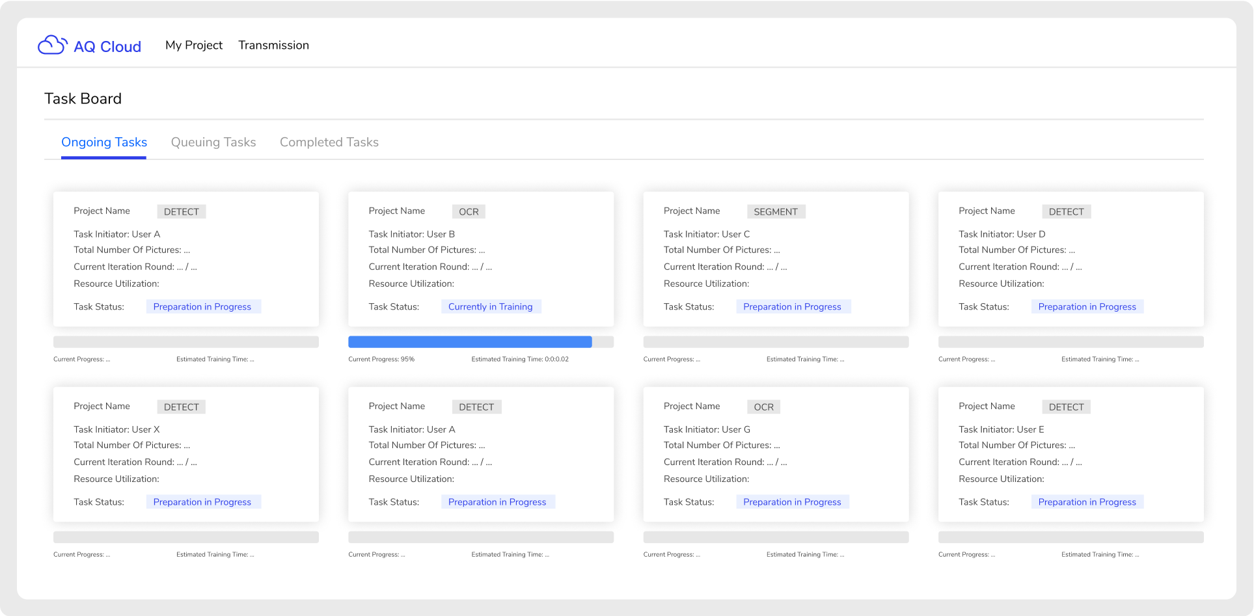1254x616 pixels.
Task: Click the DETECT tag on User X's card
Action: (x=182, y=407)
